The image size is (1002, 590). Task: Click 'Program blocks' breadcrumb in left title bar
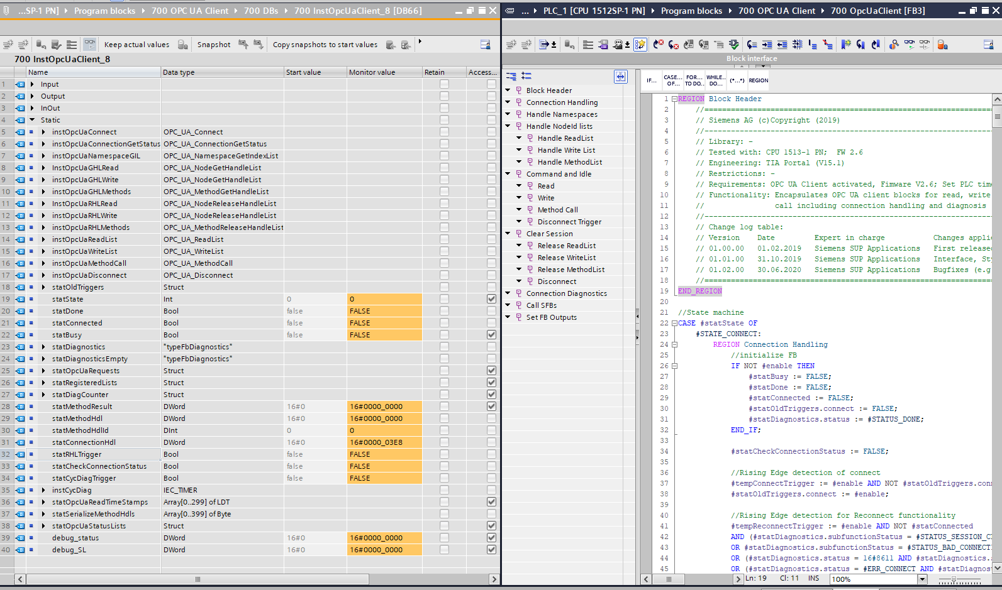[x=104, y=11]
